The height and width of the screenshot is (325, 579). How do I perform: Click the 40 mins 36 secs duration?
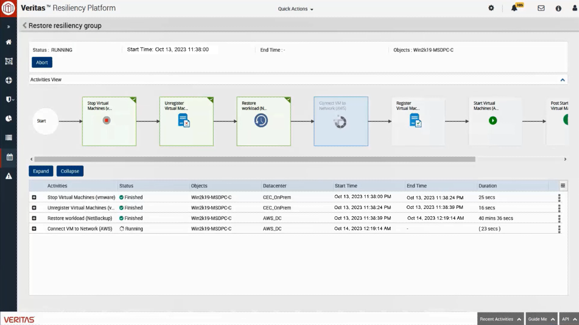tap(496, 218)
